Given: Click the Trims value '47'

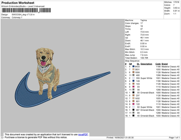Looking at the screenshot, I should 141,29.
